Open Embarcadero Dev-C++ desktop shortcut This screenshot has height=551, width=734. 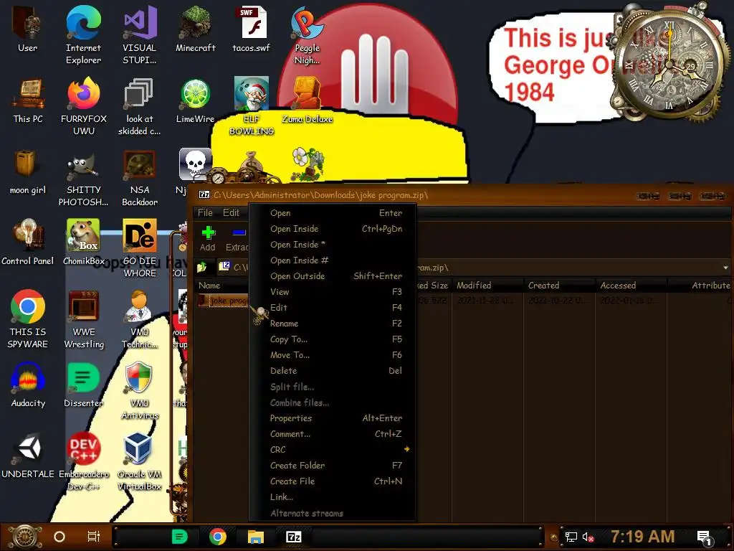click(x=84, y=461)
